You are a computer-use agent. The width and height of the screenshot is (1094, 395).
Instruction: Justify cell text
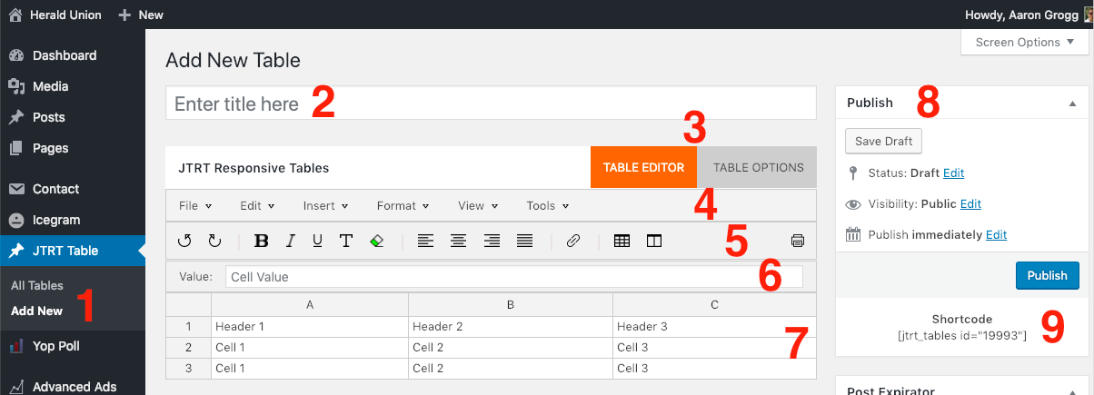(524, 241)
